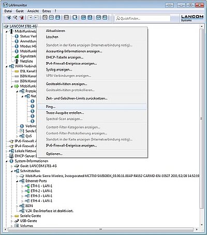Viewport: 207px width, 235px height.
Task: Click the first icon in the toolbar
Action: coord(9,18)
